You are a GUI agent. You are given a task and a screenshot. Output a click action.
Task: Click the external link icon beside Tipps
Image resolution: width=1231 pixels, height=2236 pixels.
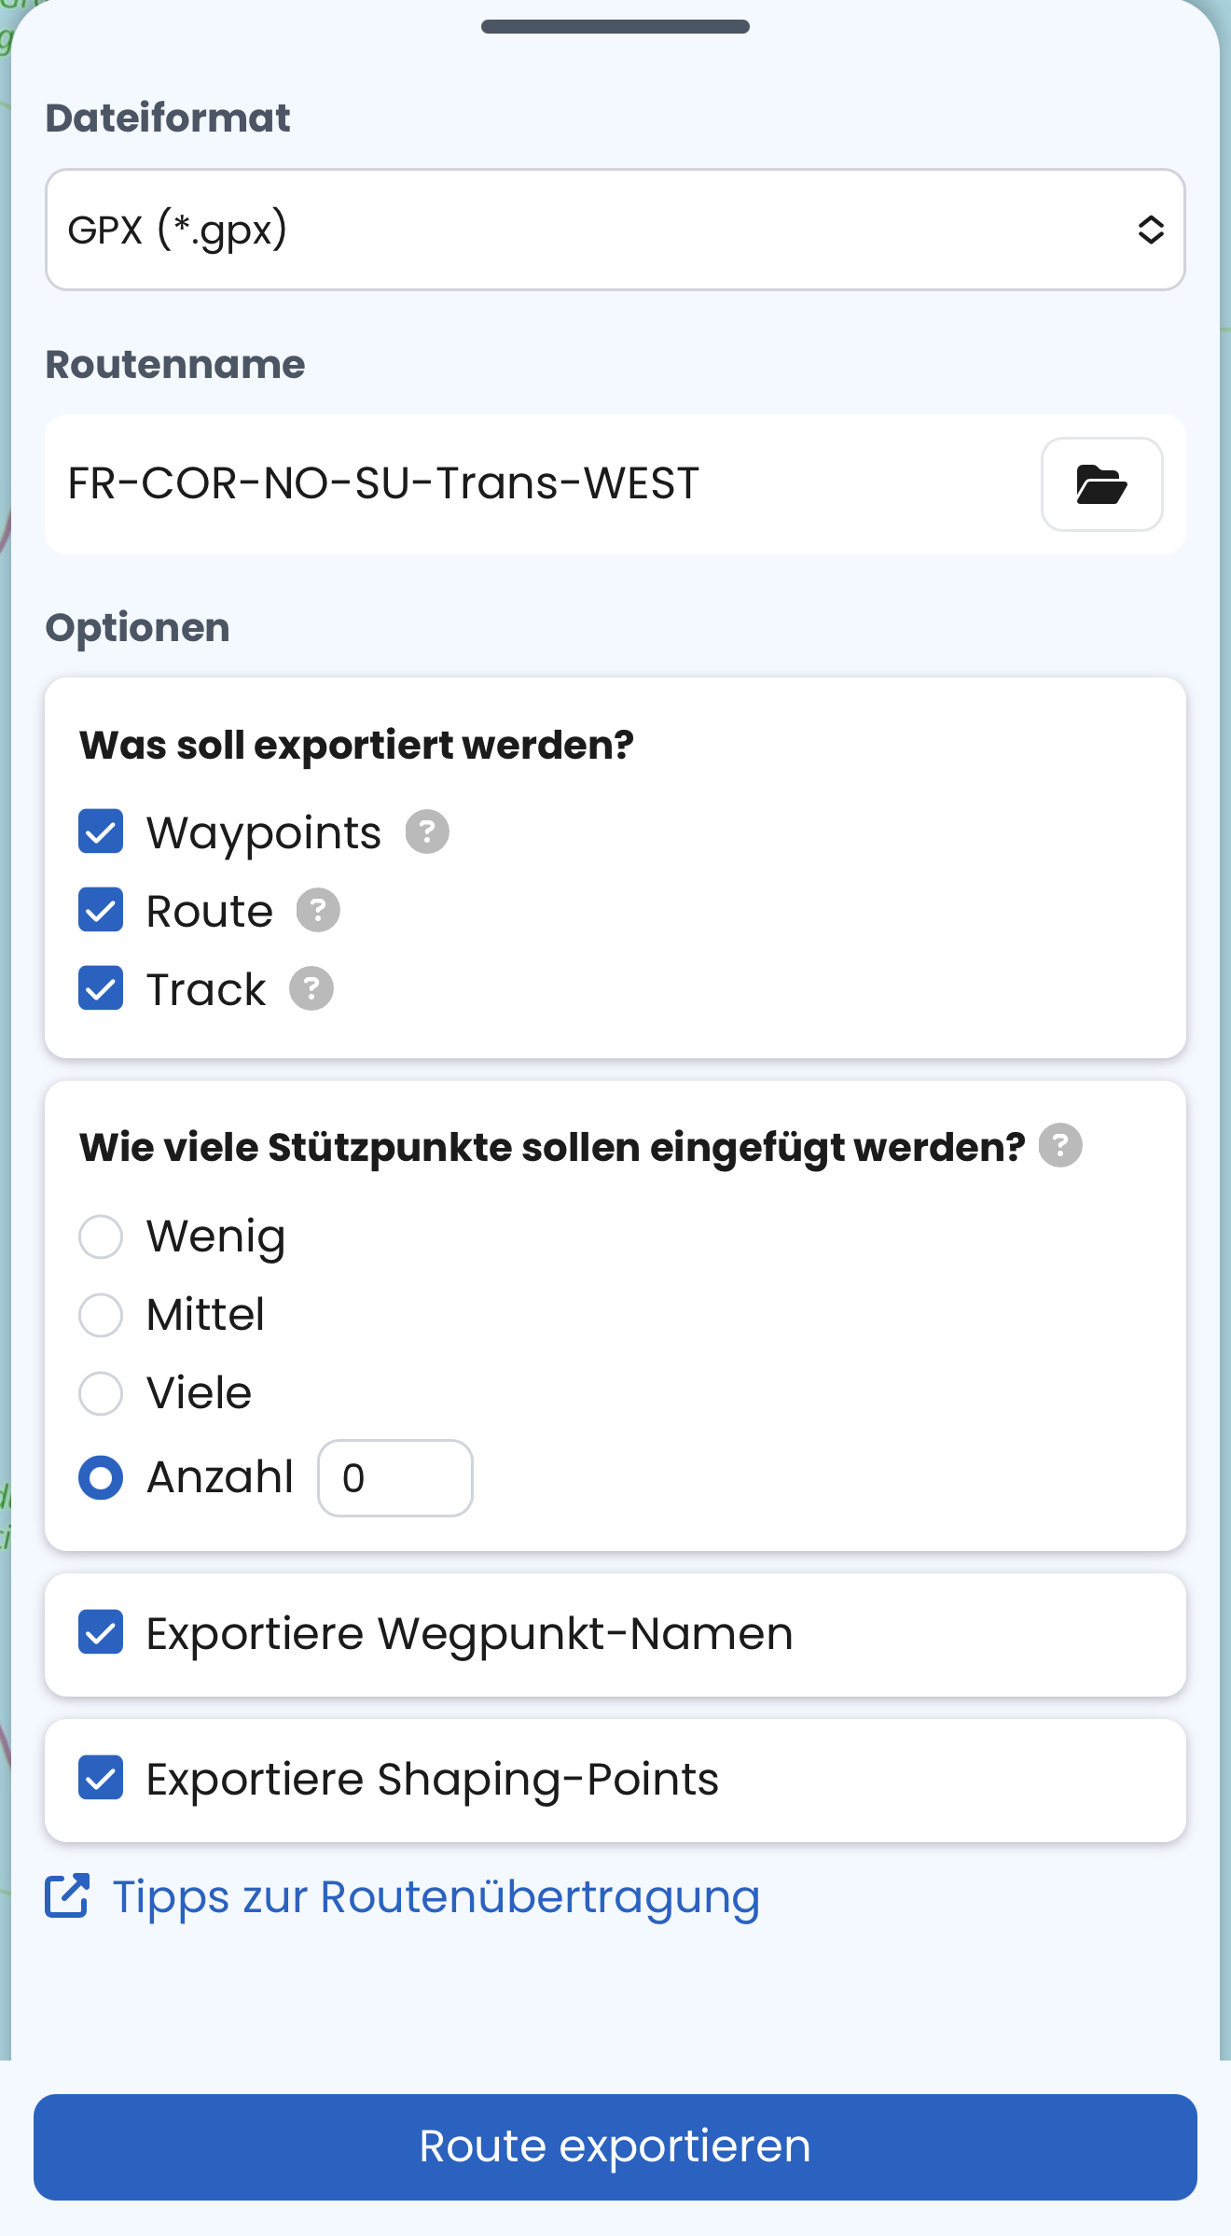pyautogui.click(x=67, y=1896)
